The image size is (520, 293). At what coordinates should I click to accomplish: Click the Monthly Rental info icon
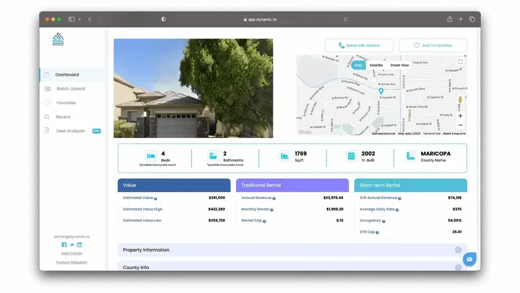tap(272, 210)
